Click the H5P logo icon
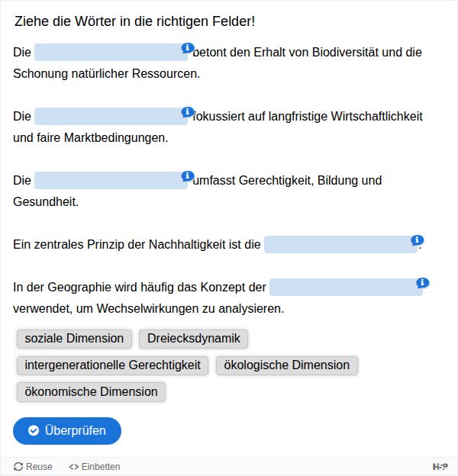 click(440, 467)
